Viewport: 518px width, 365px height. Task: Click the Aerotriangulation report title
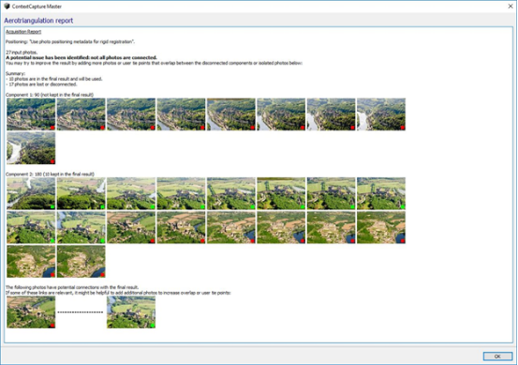38,21
